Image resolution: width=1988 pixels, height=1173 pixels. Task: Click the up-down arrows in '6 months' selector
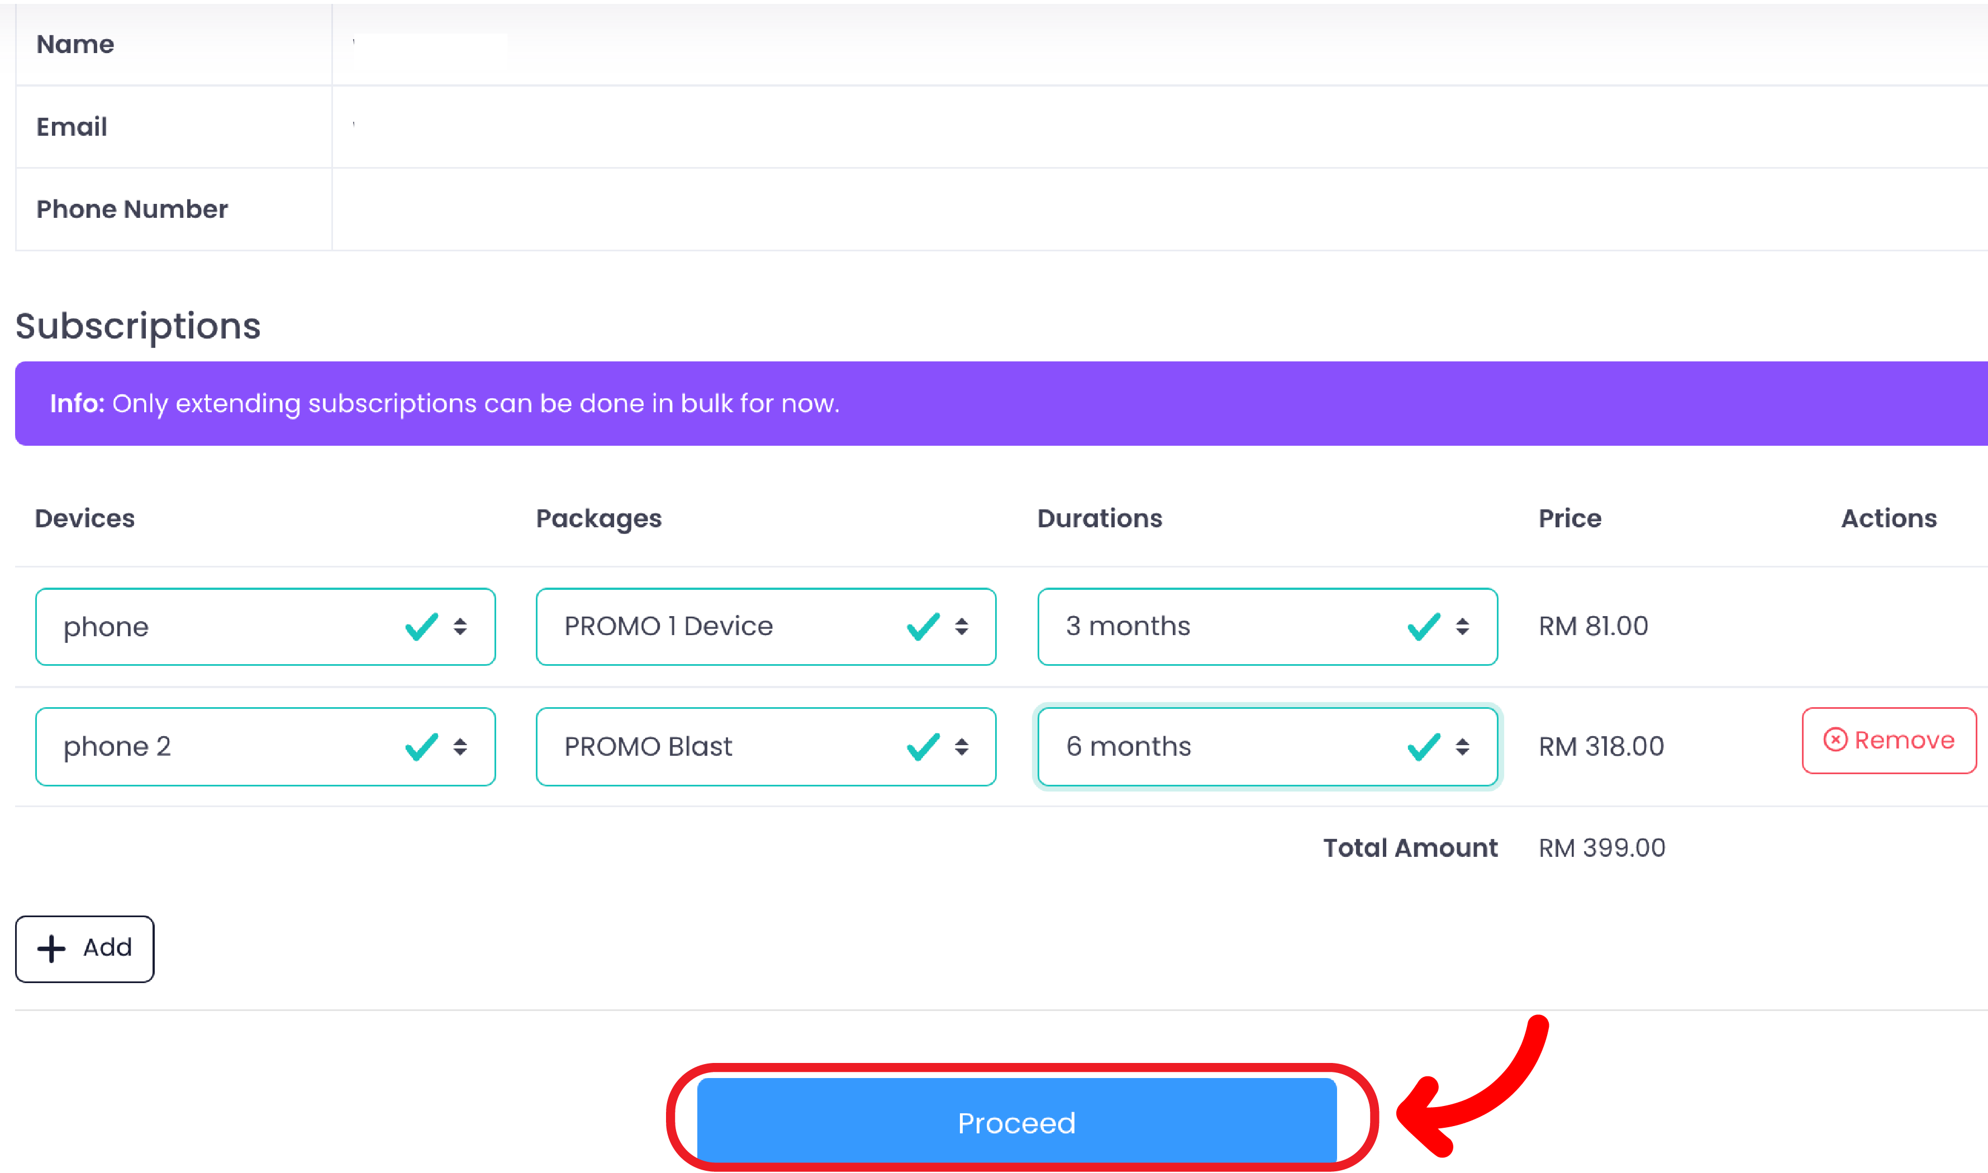click(x=1462, y=747)
